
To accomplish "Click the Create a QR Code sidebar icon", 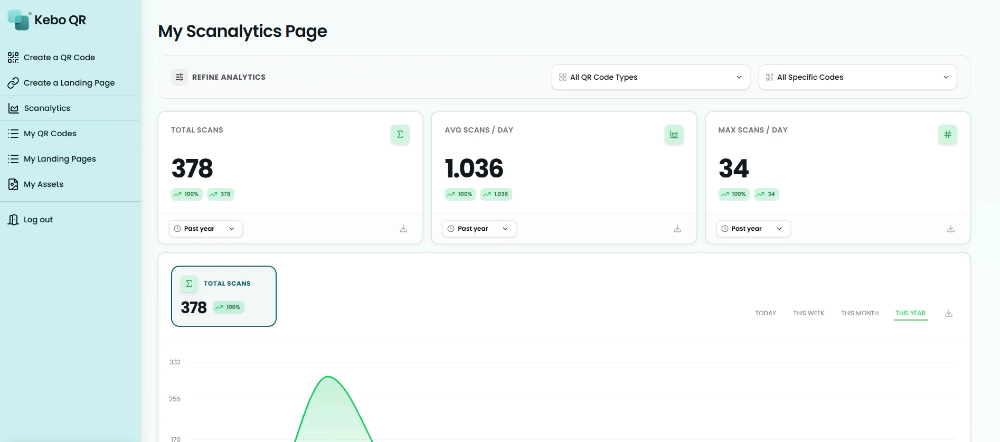I will tap(13, 58).
